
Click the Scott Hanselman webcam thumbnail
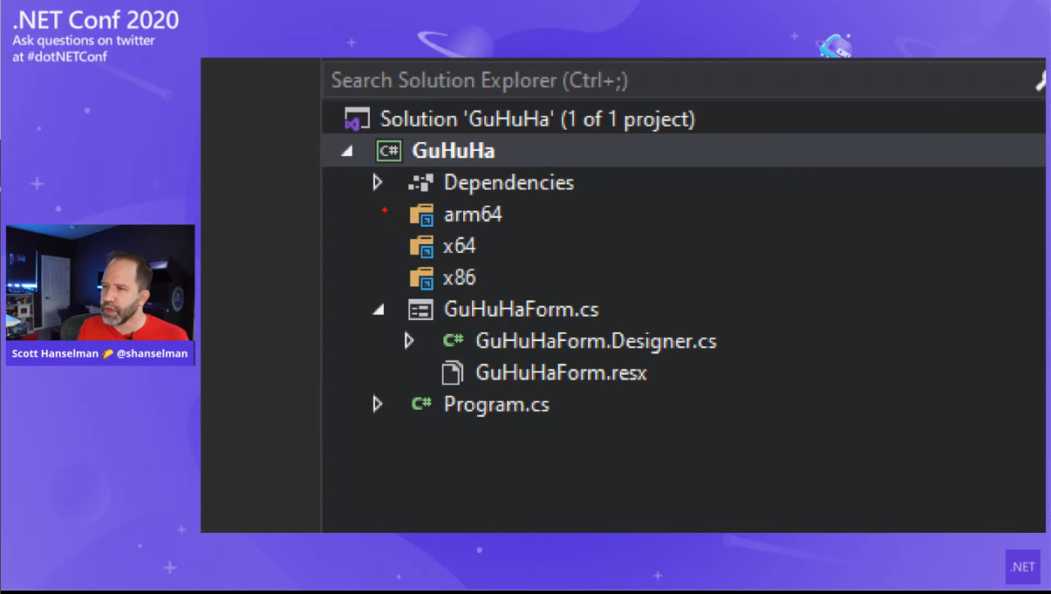100,283
